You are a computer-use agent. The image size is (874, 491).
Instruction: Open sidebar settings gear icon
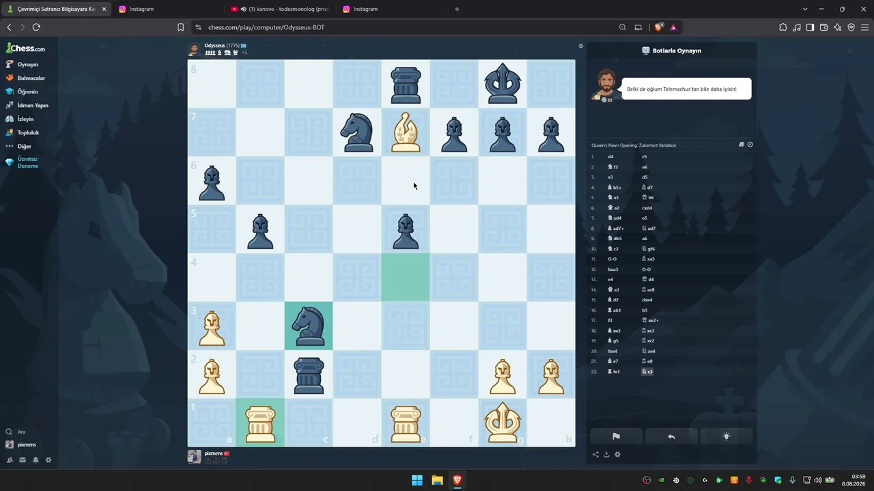tap(48, 460)
